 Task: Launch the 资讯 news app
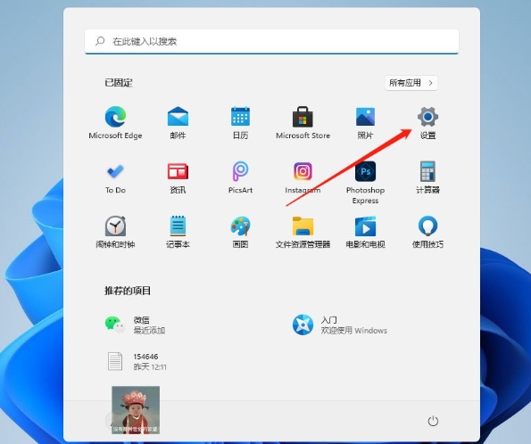pos(178,177)
